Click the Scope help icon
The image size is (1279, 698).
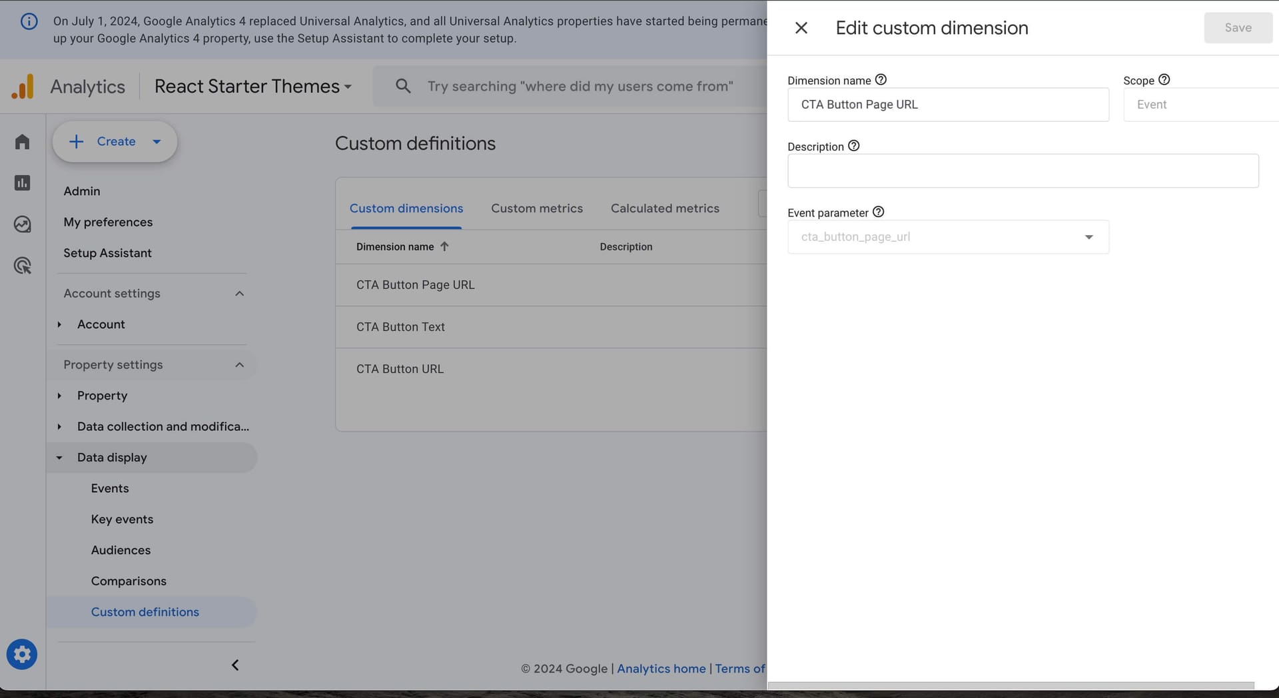pyautogui.click(x=1164, y=80)
